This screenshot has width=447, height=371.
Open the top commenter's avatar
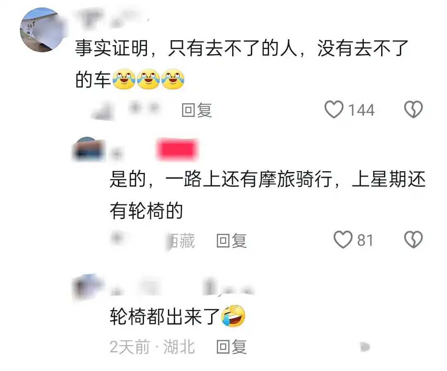pos(42,30)
